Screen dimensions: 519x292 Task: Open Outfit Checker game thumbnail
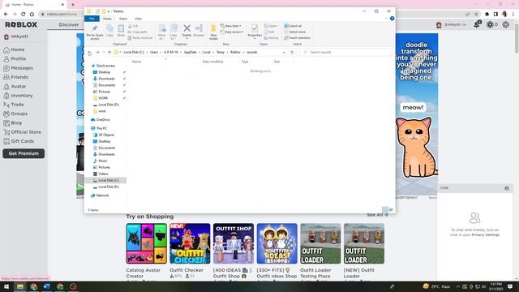(x=190, y=243)
